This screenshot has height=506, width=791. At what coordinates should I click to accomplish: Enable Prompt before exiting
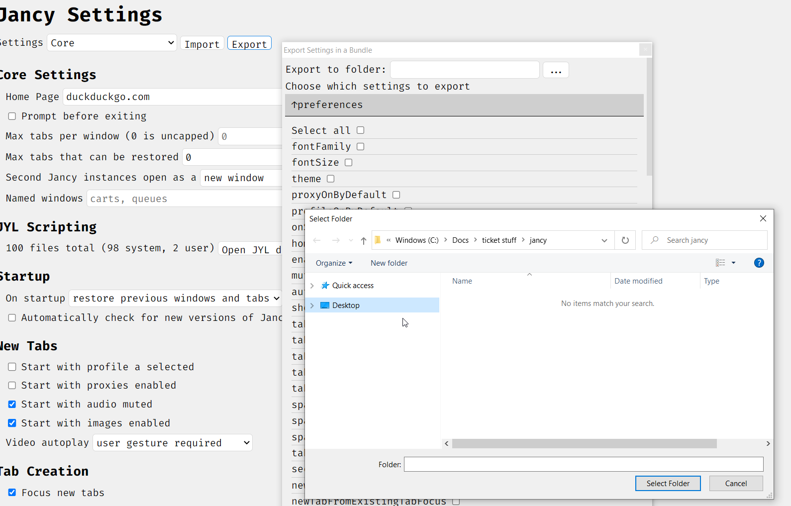pos(12,116)
